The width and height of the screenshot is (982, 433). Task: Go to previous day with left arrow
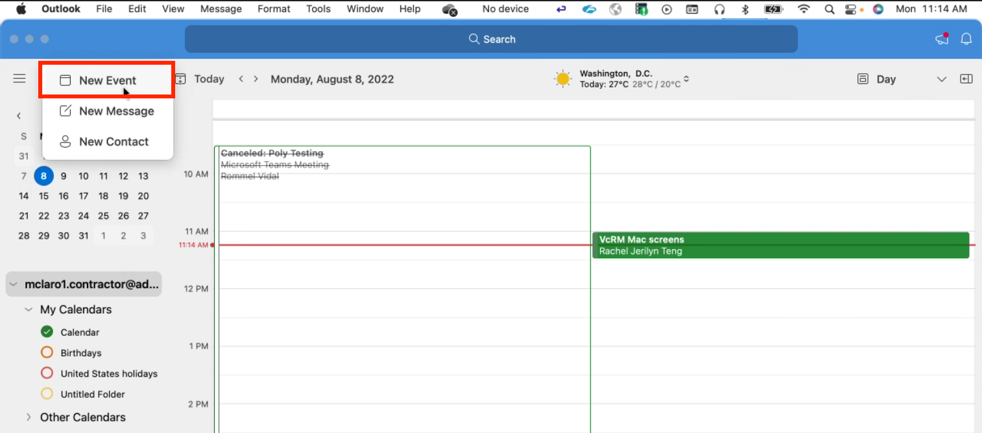241,79
